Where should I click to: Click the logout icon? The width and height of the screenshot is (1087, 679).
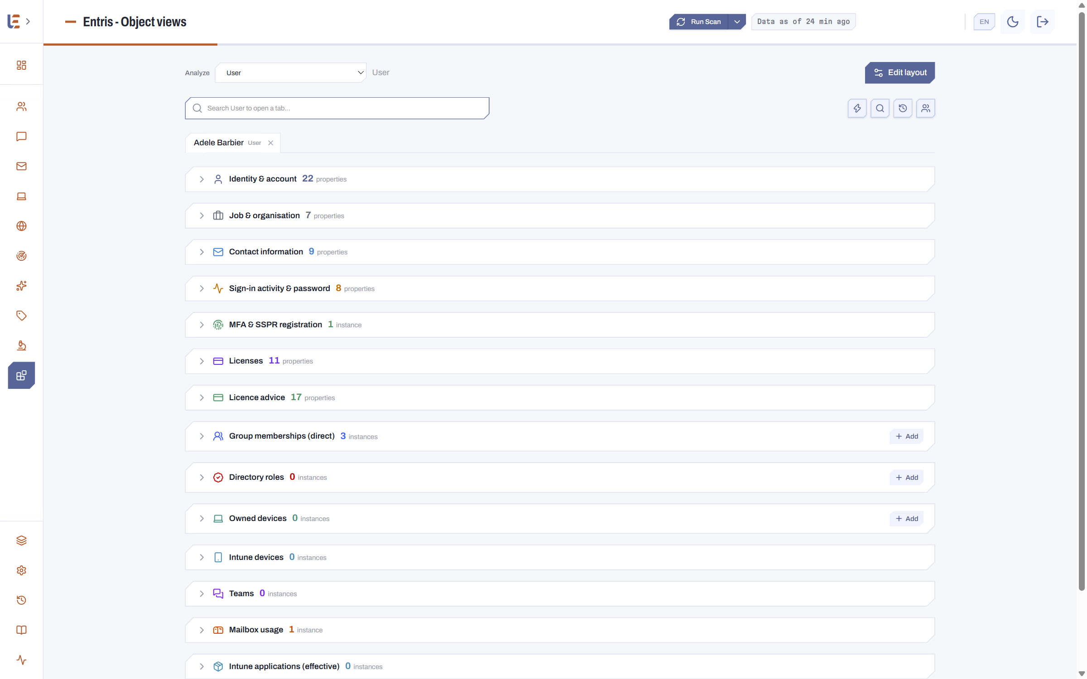pyautogui.click(x=1043, y=22)
